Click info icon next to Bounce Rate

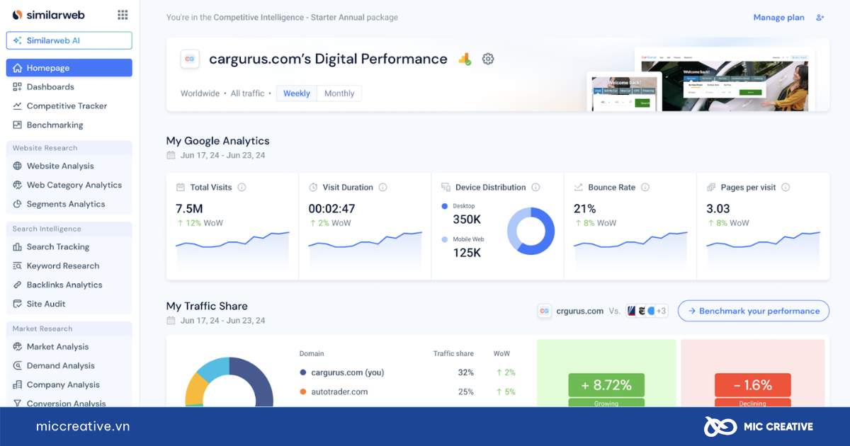click(645, 188)
